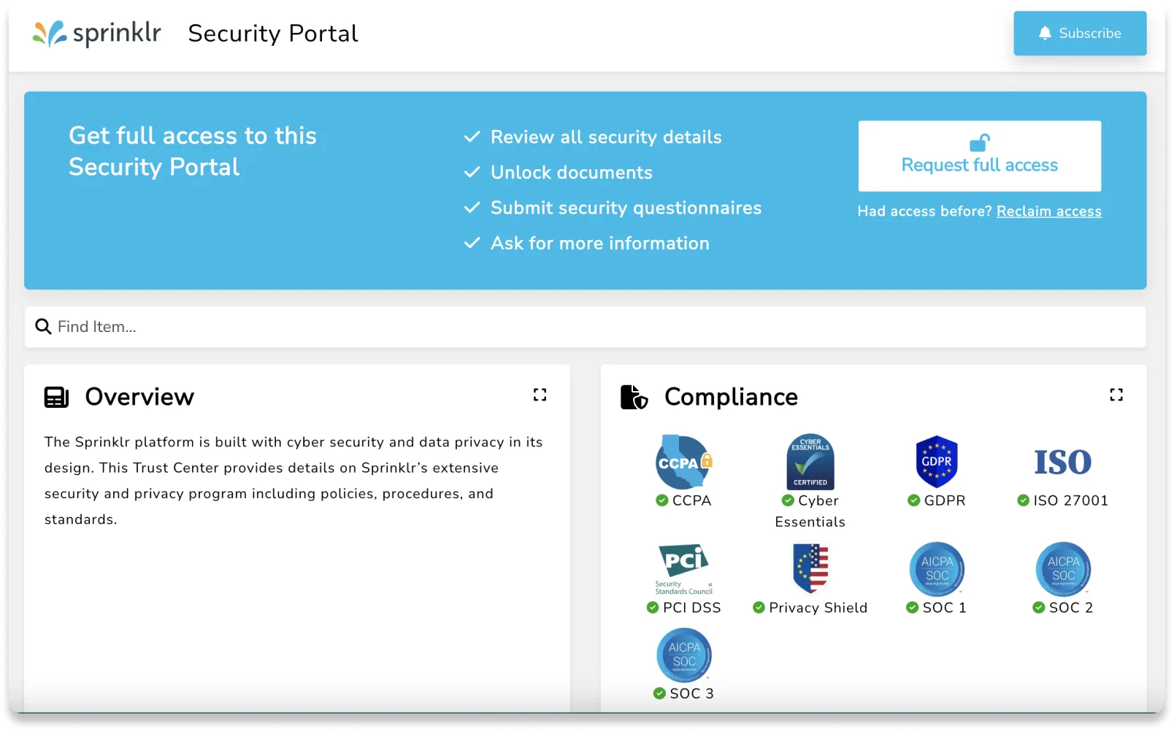Screen dimensions: 1174x731
Task: Click the Overview heading
Action: coord(139,397)
